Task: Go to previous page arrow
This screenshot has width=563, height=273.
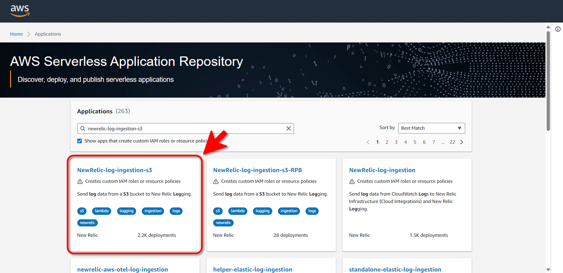Action: (368, 142)
